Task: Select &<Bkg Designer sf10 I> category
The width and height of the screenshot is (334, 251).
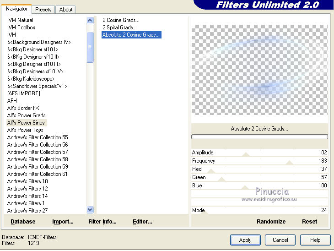Action: click(32, 49)
